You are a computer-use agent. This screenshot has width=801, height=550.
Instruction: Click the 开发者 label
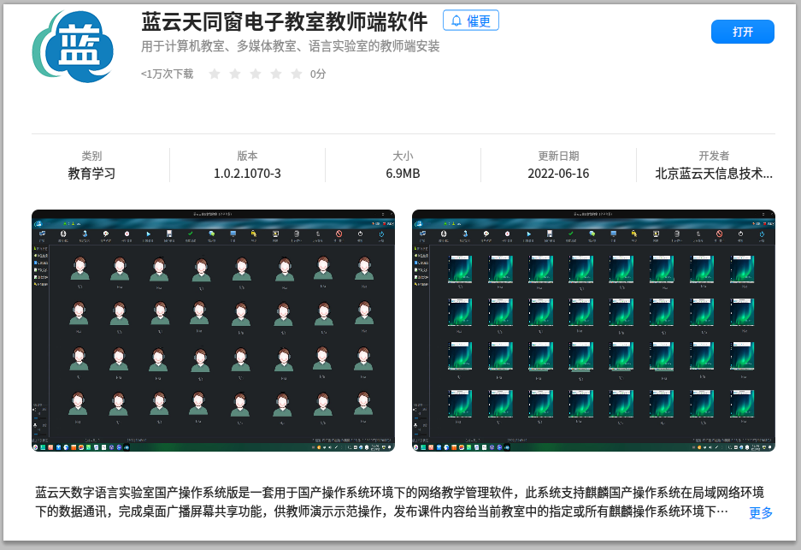[714, 156]
